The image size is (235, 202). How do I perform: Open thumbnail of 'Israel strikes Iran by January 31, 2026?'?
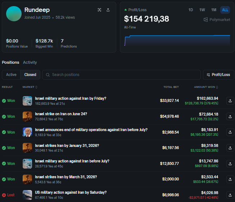(x=27, y=148)
